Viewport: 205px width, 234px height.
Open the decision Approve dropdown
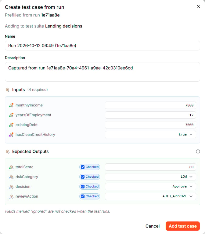[150, 187]
